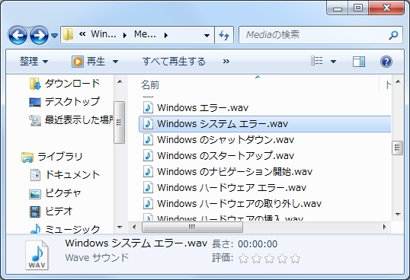The image size is (410, 280).
Task: Select Windows のシャットダウン.wav
Action: (x=226, y=140)
